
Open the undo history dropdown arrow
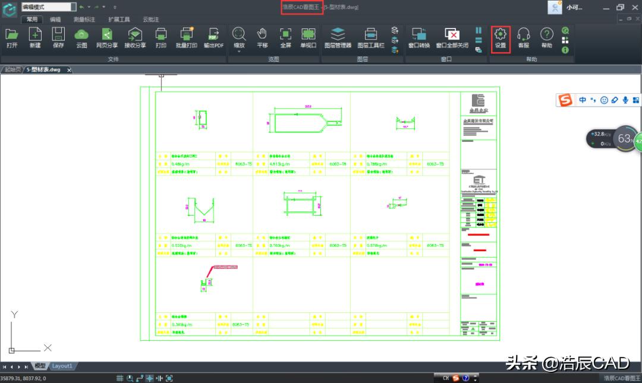pos(89,7)
